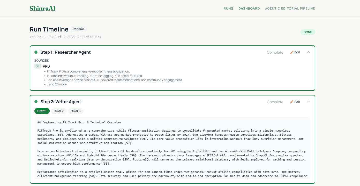Select the Draft 1 tab
Viewport: 360px width, 186px height.
coord(42,111)
